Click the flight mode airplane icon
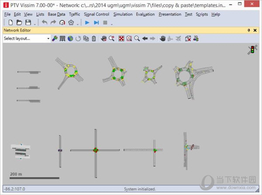 pyautogui.click(x=178, y=39)
